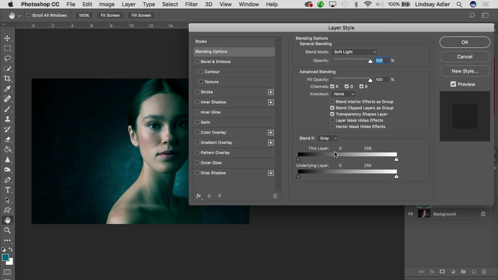498x280 pixels.
Task: Hide the Background layer eye icon
Action: [x=411, y=214]
